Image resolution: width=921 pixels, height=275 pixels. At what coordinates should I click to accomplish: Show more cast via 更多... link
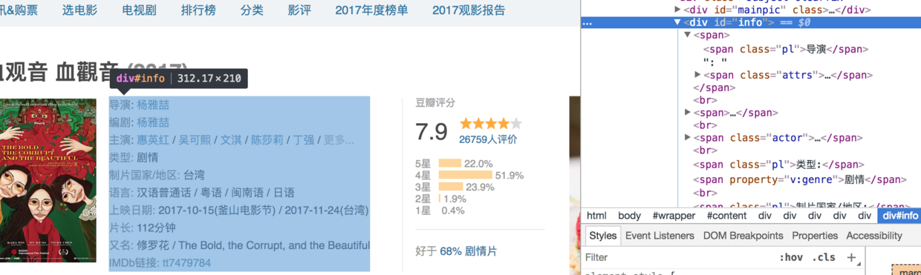coord(339,140)
